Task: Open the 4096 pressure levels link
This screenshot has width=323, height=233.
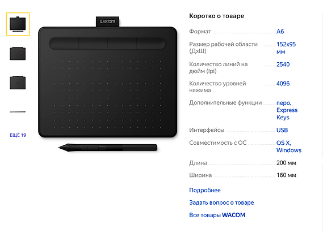Action: [283, 84]
